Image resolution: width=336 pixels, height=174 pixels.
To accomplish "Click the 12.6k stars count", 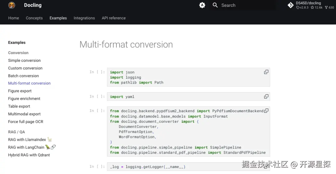I will point(317,7).
